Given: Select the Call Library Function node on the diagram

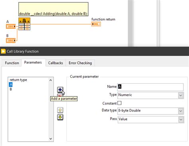Looking at the screenshot, I should point(24,24).
